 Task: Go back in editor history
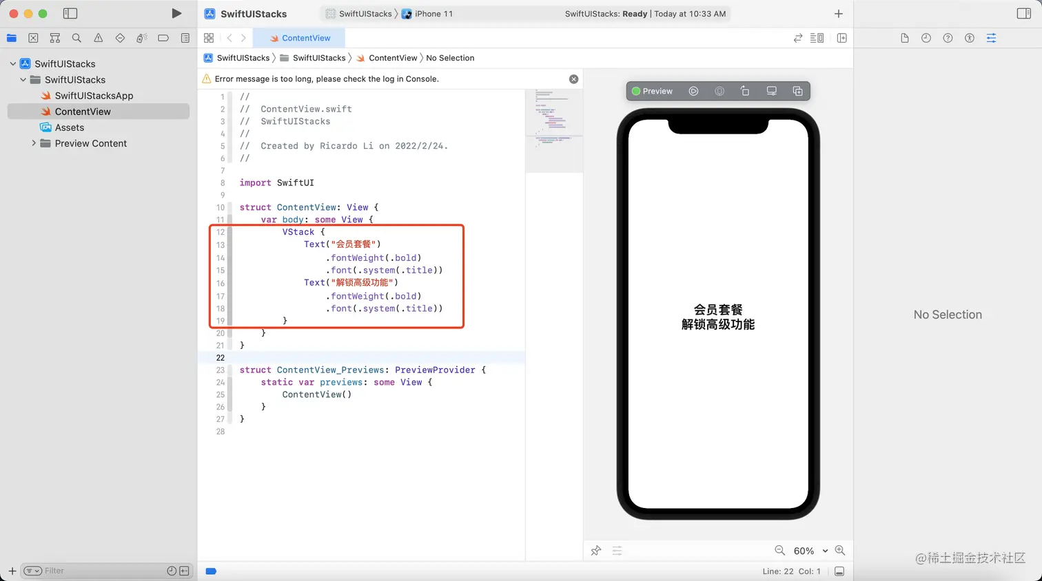pyautogui.click(x=229, y=38)
